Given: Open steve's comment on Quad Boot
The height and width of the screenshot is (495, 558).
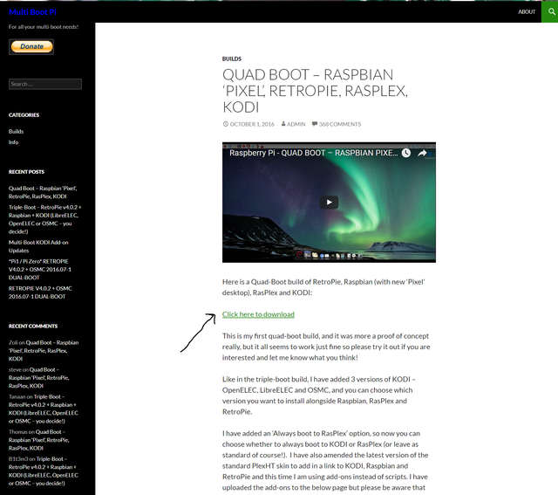Looking at the screenshot, I should click(x=38, y=378).
